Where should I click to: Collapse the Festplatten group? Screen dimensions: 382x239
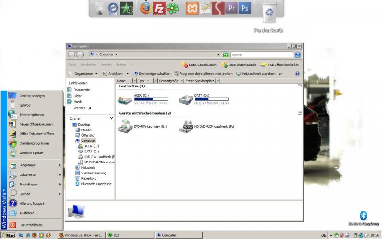tap(299, 86)
